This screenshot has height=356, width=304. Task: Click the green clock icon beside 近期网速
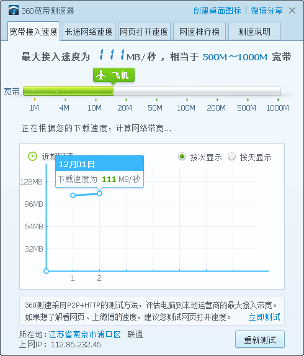tap(32, 157)
